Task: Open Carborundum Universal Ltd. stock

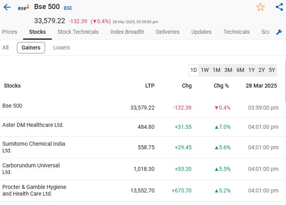Action: pos(31,168)
